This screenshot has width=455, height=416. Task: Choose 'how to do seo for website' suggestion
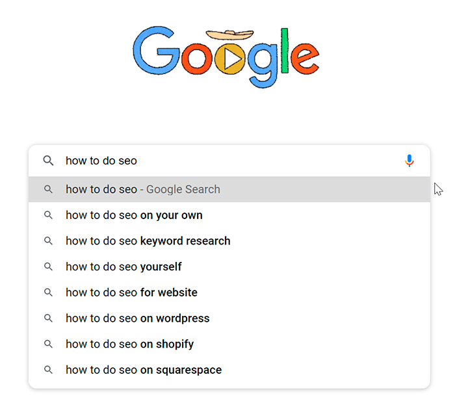tap(229, 292)
